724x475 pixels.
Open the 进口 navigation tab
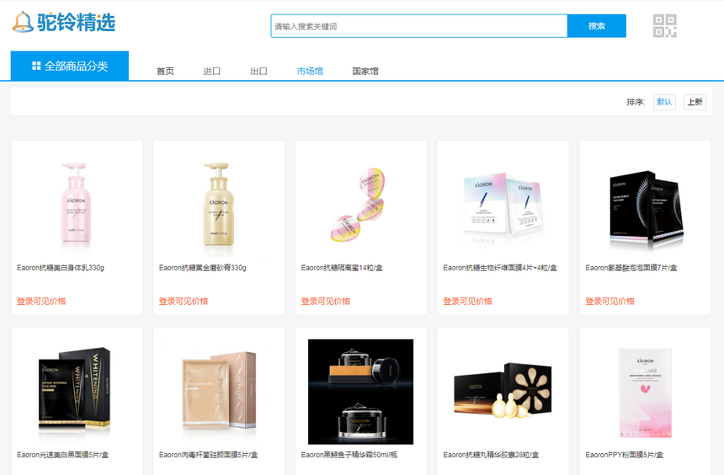tap(212, 72)
